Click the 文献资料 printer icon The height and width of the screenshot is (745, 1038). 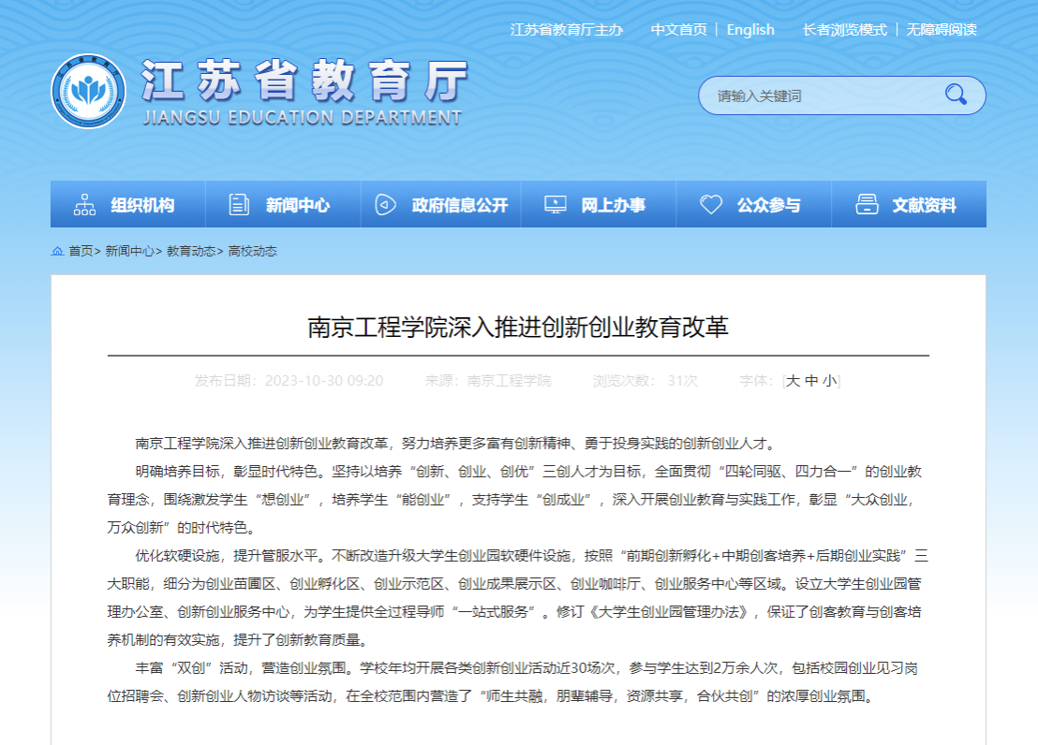tap(867, 205)
